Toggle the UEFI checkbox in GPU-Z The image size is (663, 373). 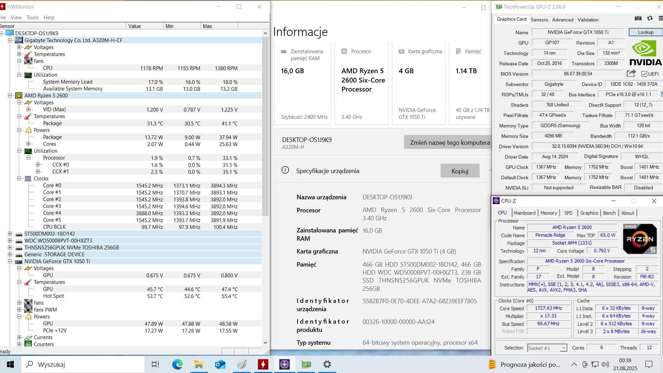coord(644,74)
